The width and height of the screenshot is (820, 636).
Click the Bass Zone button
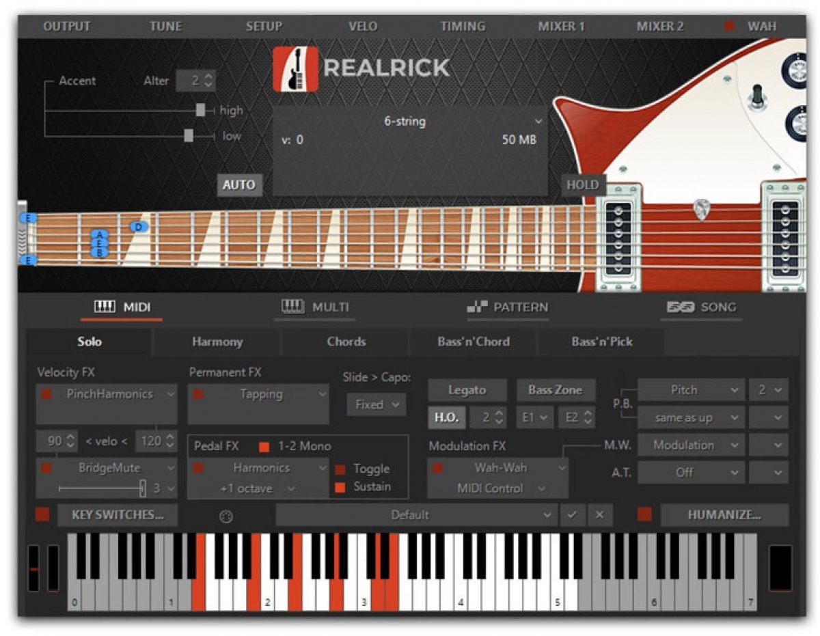(x=556, y=390)
